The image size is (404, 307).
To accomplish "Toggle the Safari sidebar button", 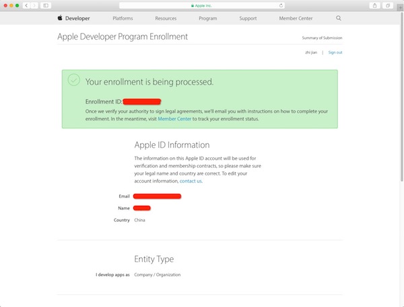I will click(46, 5).
